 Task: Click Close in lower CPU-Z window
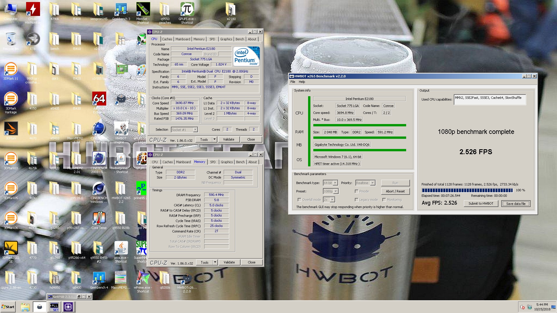pos(252,262)
